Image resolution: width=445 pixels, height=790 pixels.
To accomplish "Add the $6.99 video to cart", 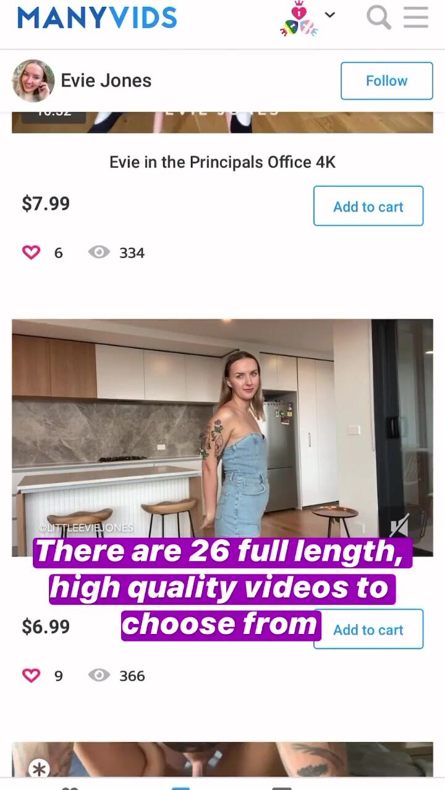I will pos(368,629).
